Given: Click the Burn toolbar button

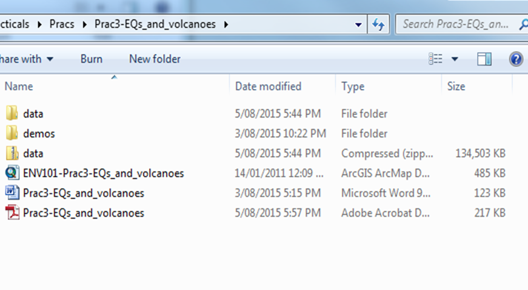Looking at the screenshot, I should click(x=92, y=59).
